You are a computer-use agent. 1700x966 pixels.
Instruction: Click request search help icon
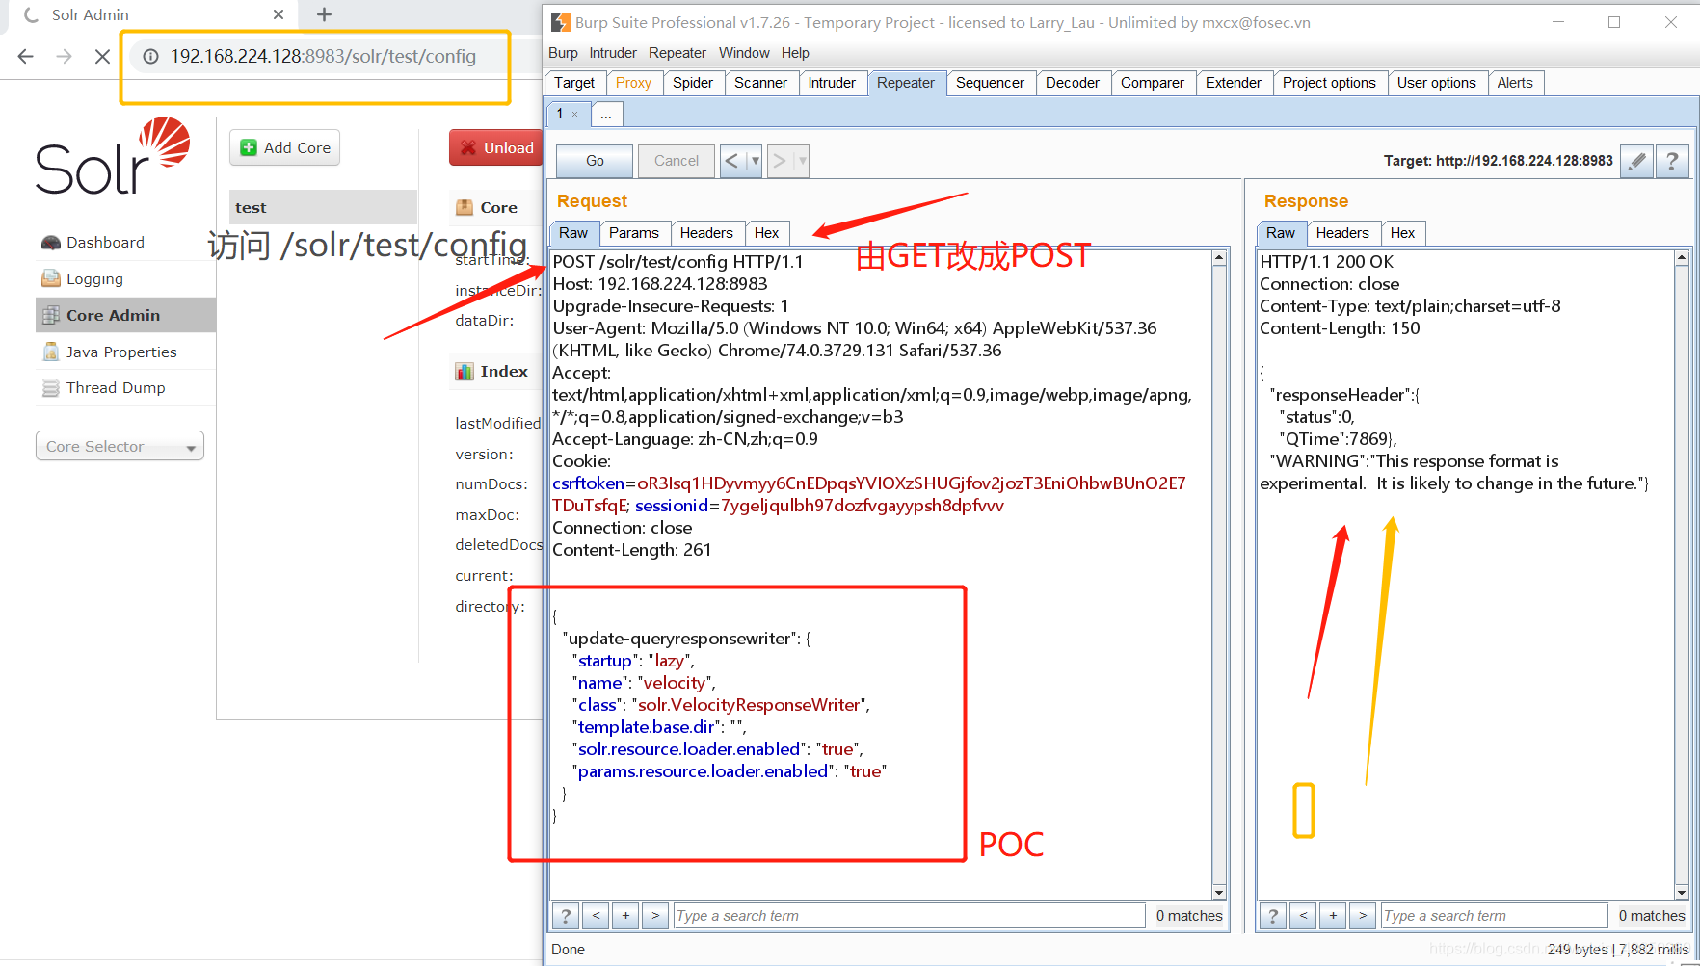click(566, 916)
